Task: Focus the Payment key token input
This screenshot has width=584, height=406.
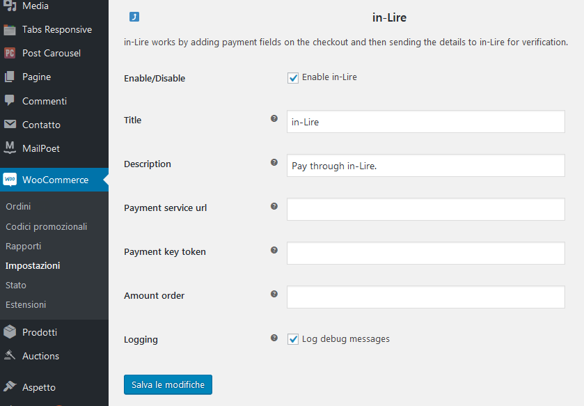Action: (x=425, y=253)
